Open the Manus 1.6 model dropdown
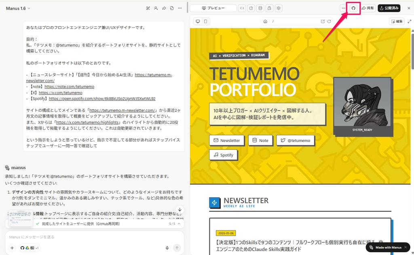 click(18, 8)
